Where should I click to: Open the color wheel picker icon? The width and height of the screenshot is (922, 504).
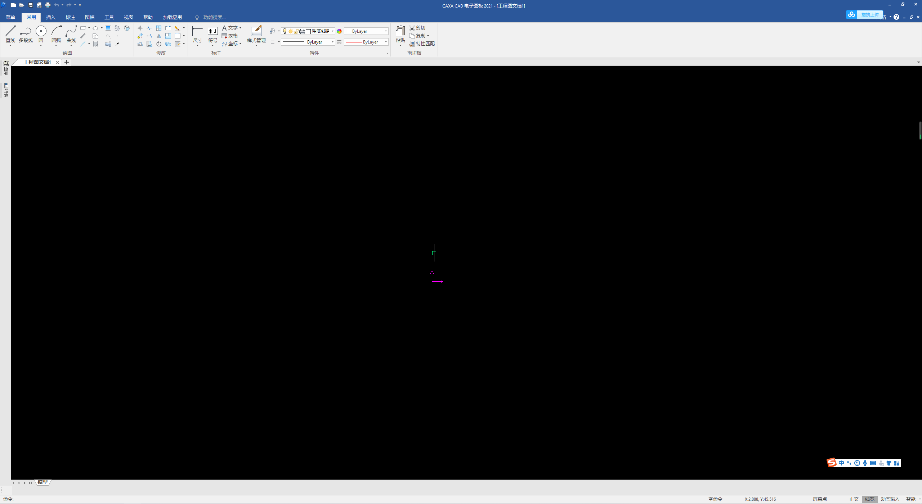pyautogui.click(x=339, y=31)
